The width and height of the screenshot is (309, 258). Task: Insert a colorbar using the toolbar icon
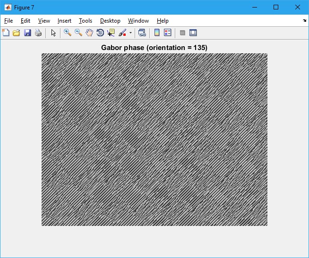[x=157, y=33]
